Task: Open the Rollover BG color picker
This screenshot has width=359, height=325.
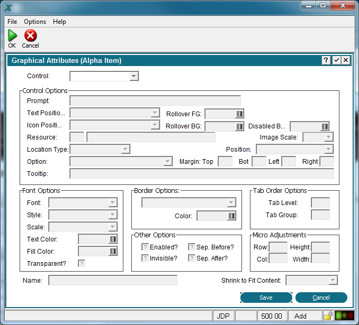Action: point(239,126)
